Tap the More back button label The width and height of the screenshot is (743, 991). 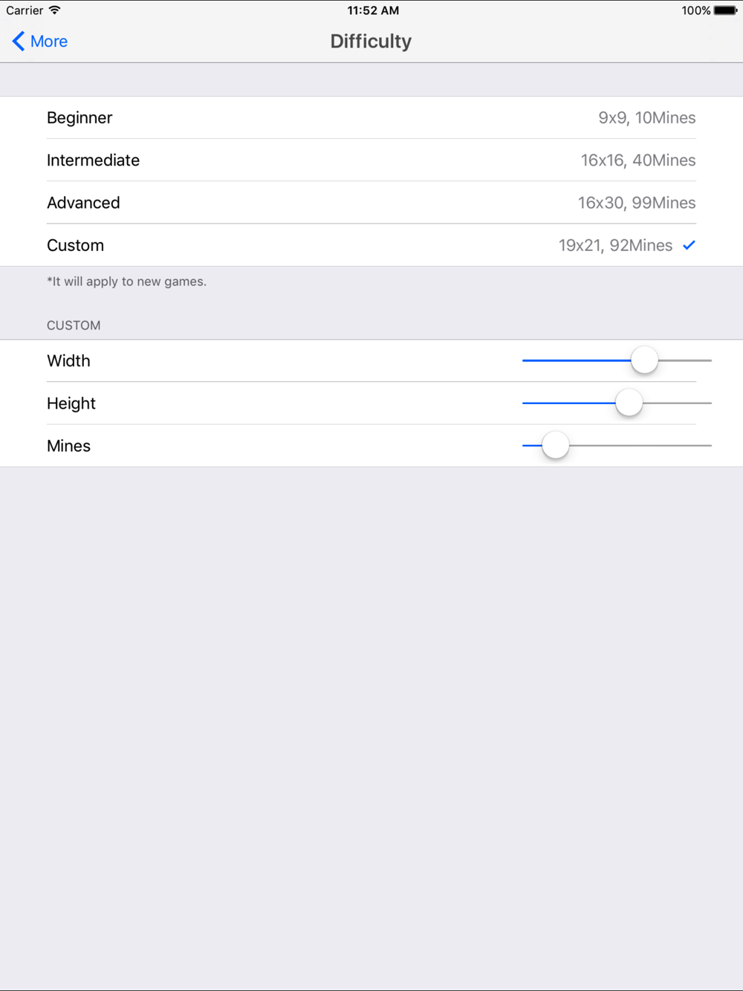[49, 42]
